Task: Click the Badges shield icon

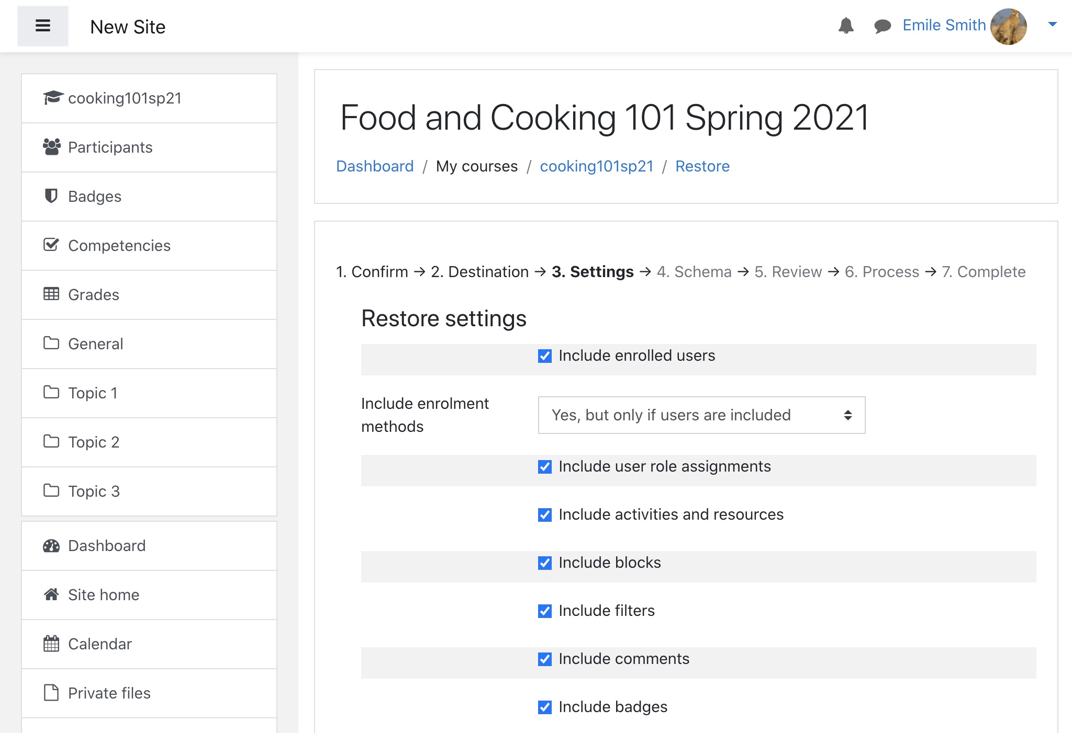Action: pos(51,196)
